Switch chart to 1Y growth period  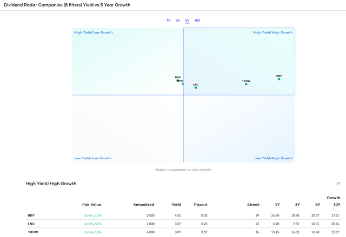point(168,21)
